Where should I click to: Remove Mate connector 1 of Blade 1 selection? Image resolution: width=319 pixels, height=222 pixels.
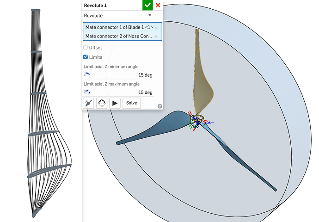[156, 28]
